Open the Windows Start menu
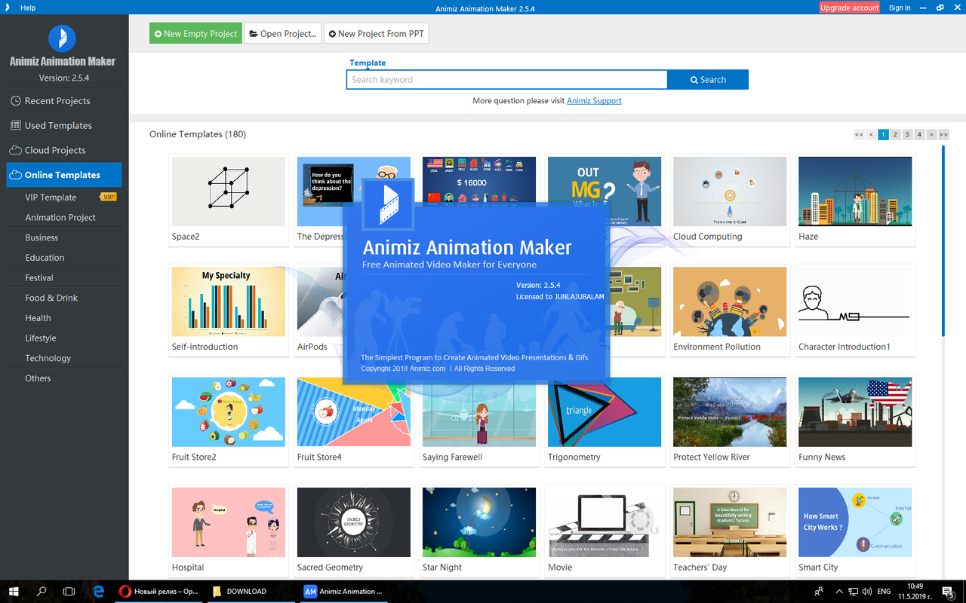The width and height of the screenshot is (966, 603). pos(14,592)
